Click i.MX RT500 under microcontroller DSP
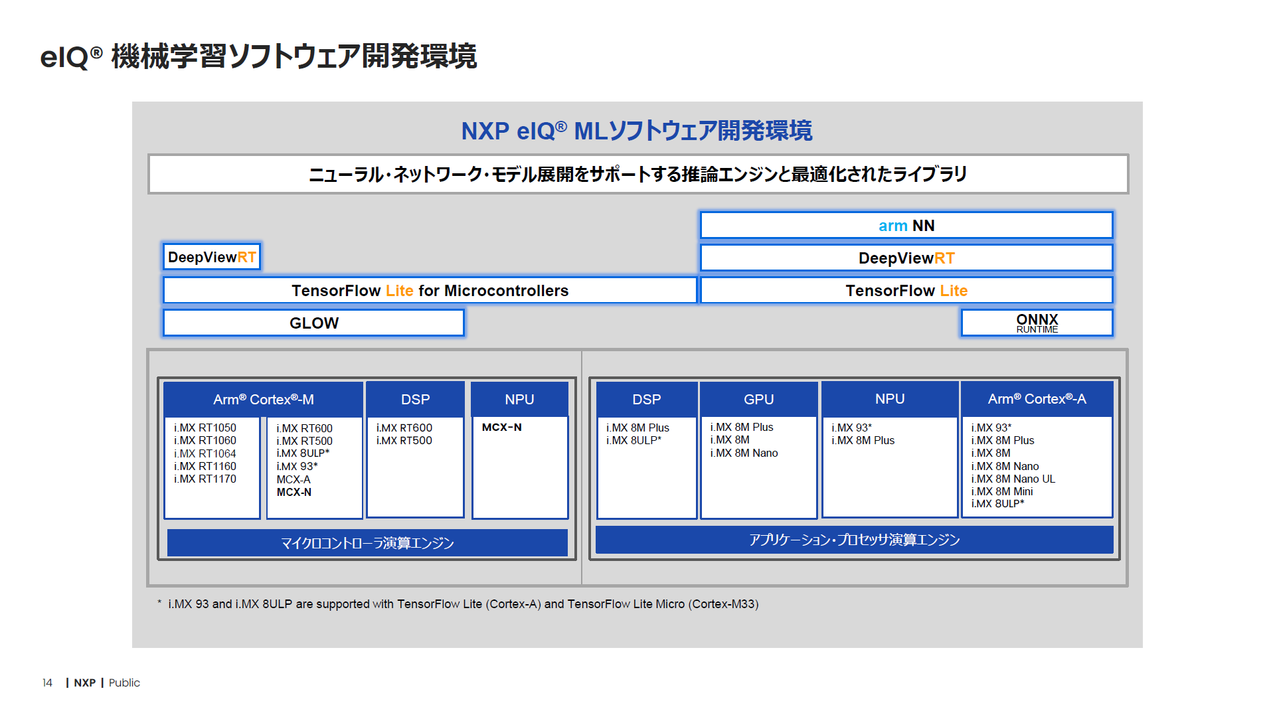1275x717 pixels. (404, 440)
